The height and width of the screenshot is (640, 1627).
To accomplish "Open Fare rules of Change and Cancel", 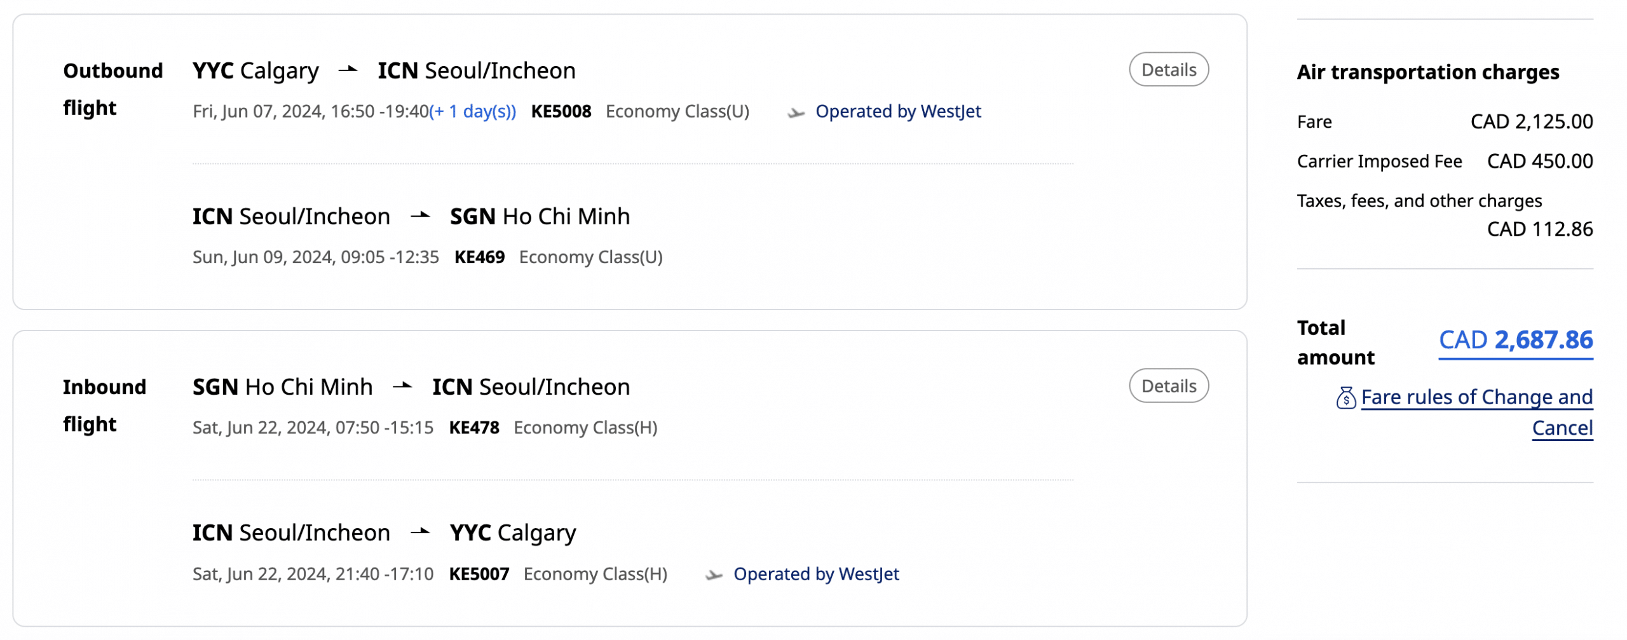I will 1476,398.
